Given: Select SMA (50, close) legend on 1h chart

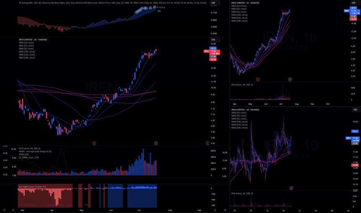Looking at the screenshot, I should pyautogui.click(x=239, y=12).
